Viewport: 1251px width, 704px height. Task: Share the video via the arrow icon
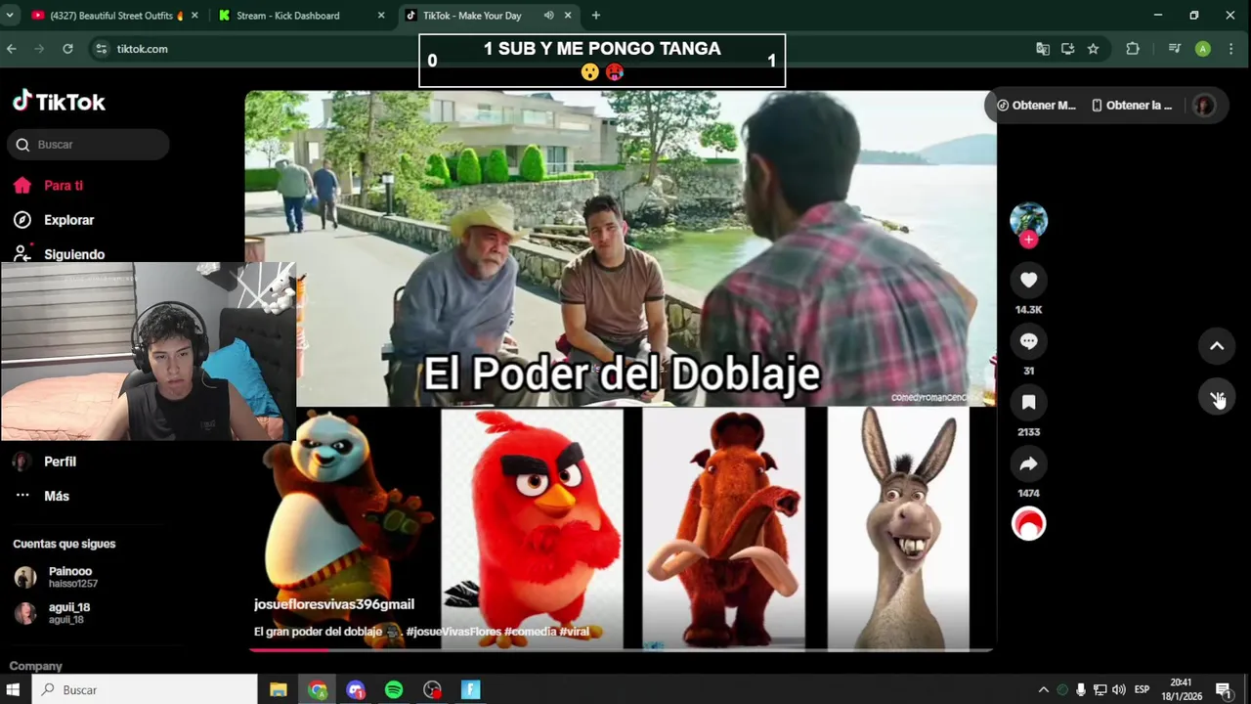(1028, 464)
